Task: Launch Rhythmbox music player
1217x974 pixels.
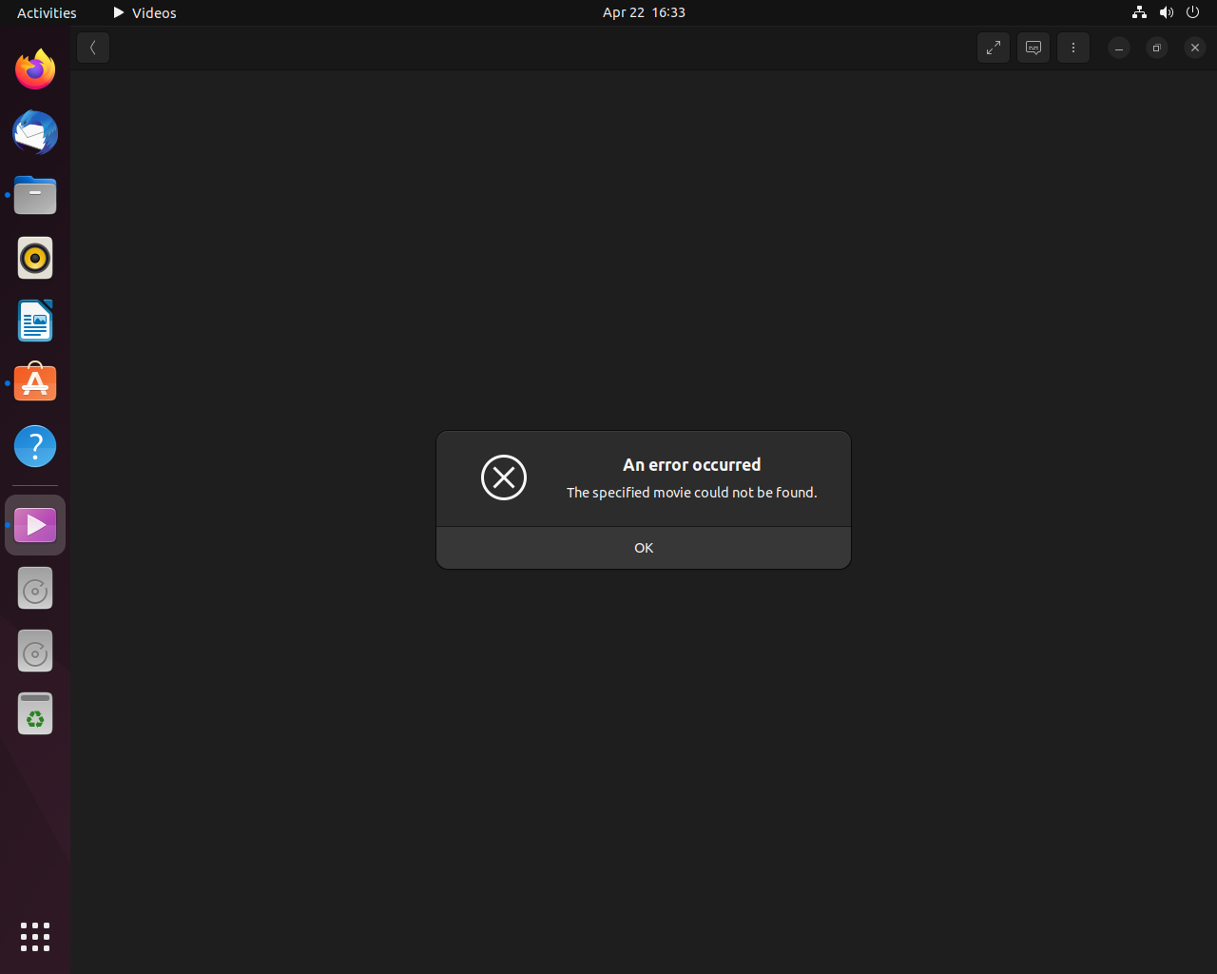Action: click(35, 258)
